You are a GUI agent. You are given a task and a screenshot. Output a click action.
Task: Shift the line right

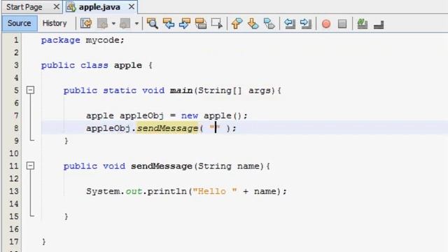tap(306, 23)
